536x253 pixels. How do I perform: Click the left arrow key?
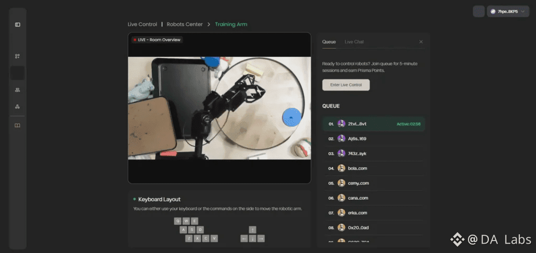244,238
